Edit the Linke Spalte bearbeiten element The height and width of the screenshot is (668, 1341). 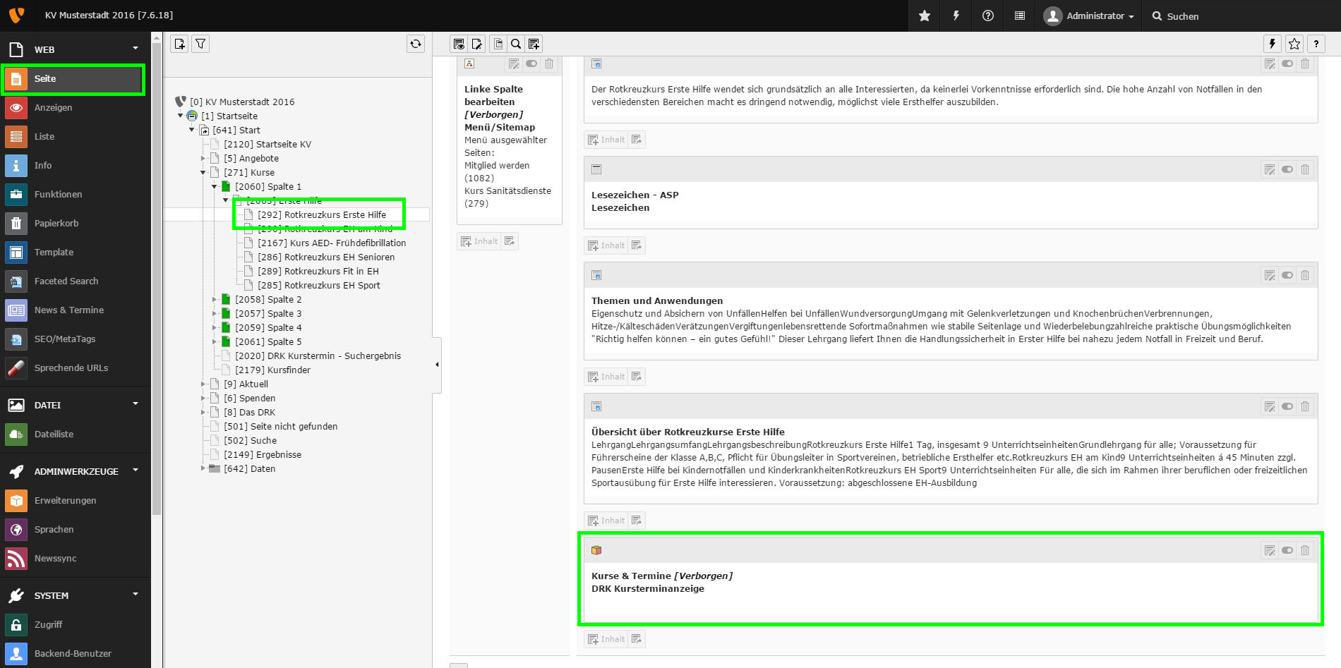[514, 64]
